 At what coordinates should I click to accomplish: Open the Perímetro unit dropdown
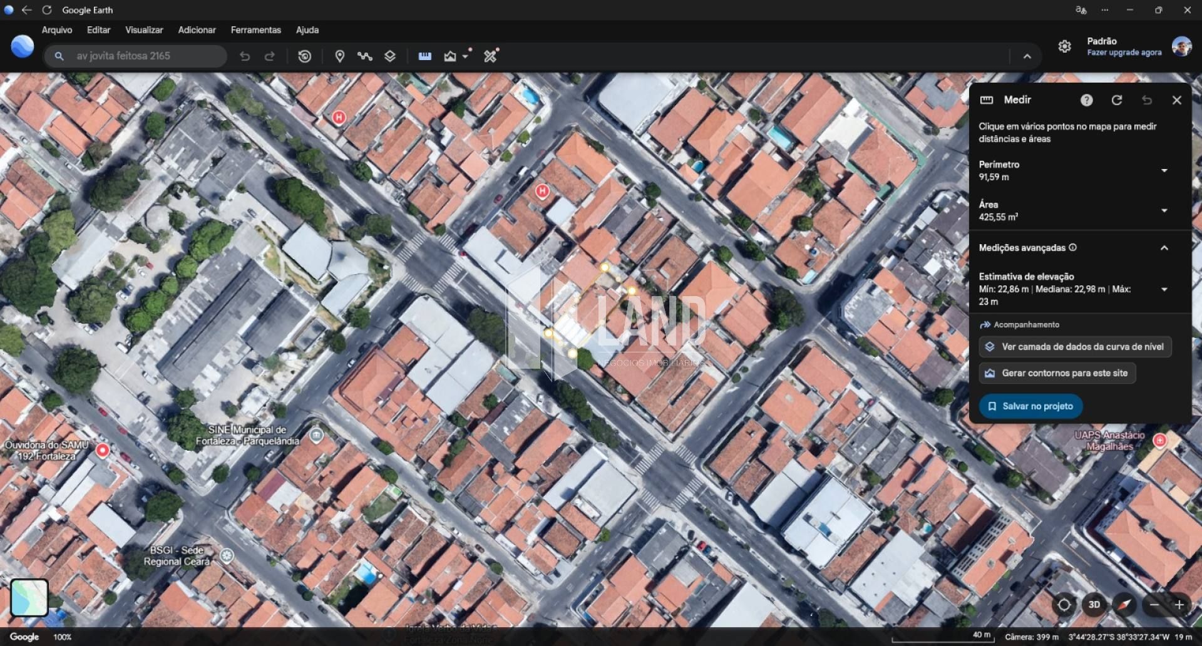pos(1164,171)
